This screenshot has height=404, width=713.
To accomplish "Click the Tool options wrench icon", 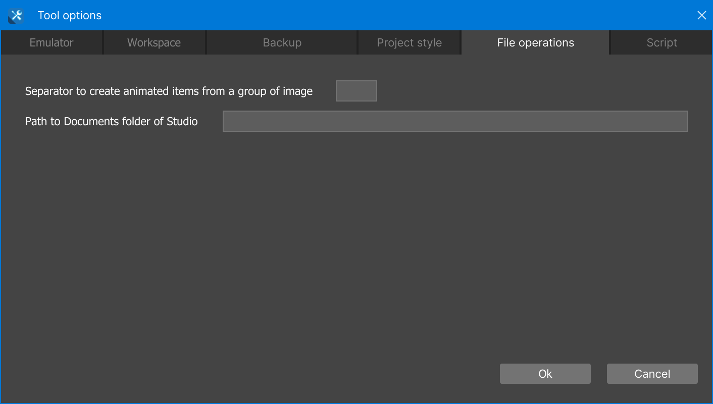I will click(16, 16).
